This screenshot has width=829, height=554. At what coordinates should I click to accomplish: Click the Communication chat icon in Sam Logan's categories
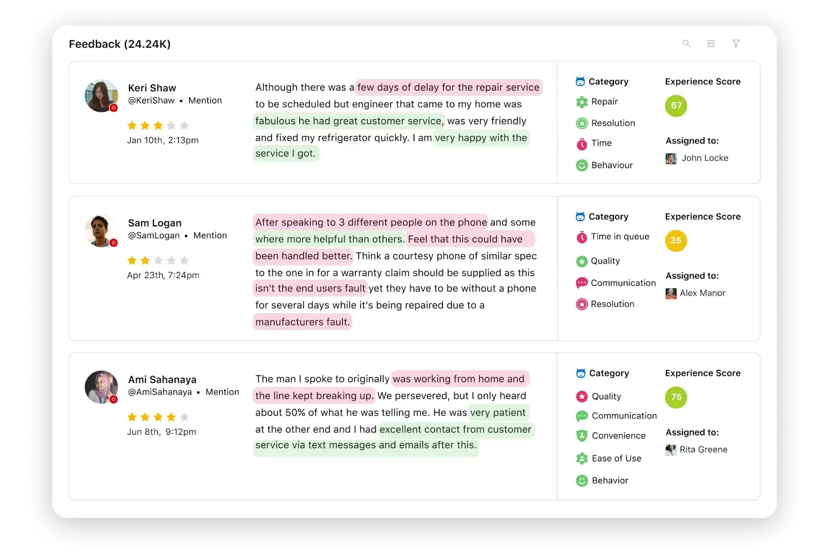tap(581, 283)
